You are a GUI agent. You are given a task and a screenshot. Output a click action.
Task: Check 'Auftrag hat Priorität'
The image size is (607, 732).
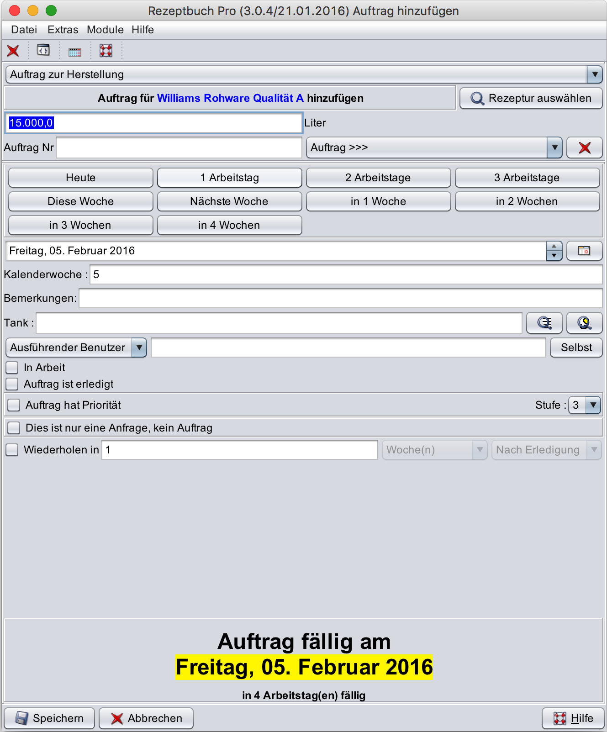(14, 405)
